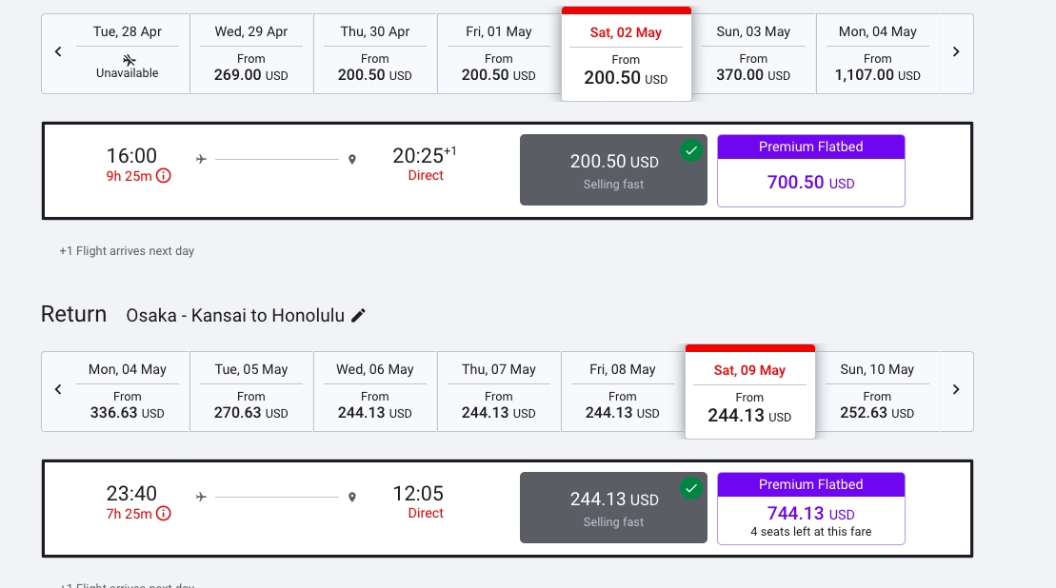1056x588 pixels.
Task: Select Mon, 04 May 1,107.00 USD departure
Action: click(x=878, y=54)
